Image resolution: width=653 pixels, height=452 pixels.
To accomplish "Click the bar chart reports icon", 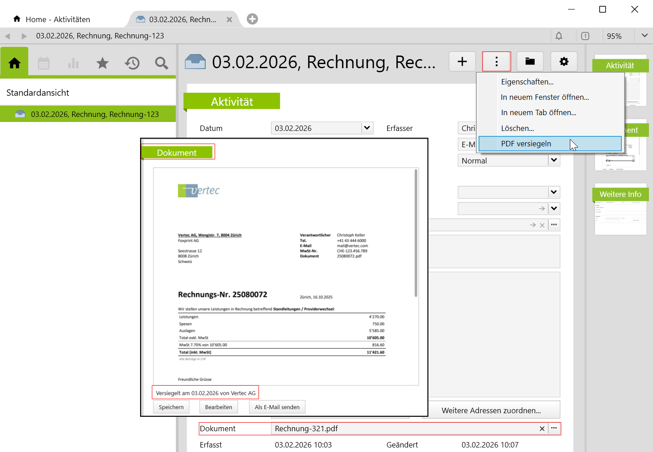I will pos(73,63).
